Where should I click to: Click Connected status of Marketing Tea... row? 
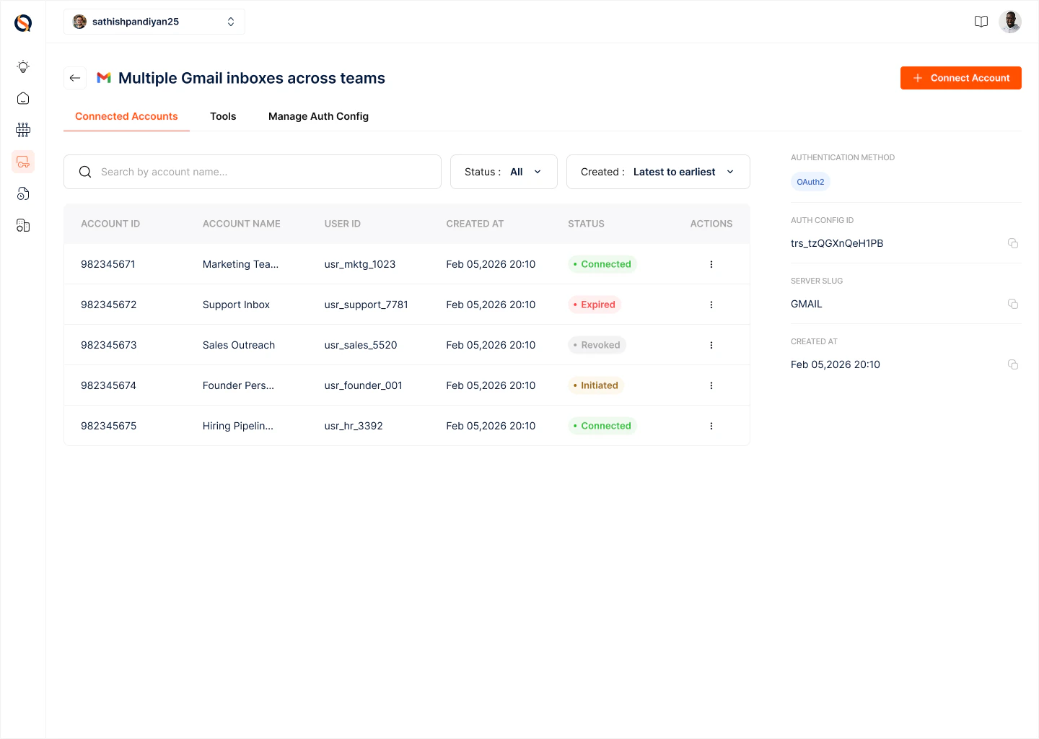602,264
